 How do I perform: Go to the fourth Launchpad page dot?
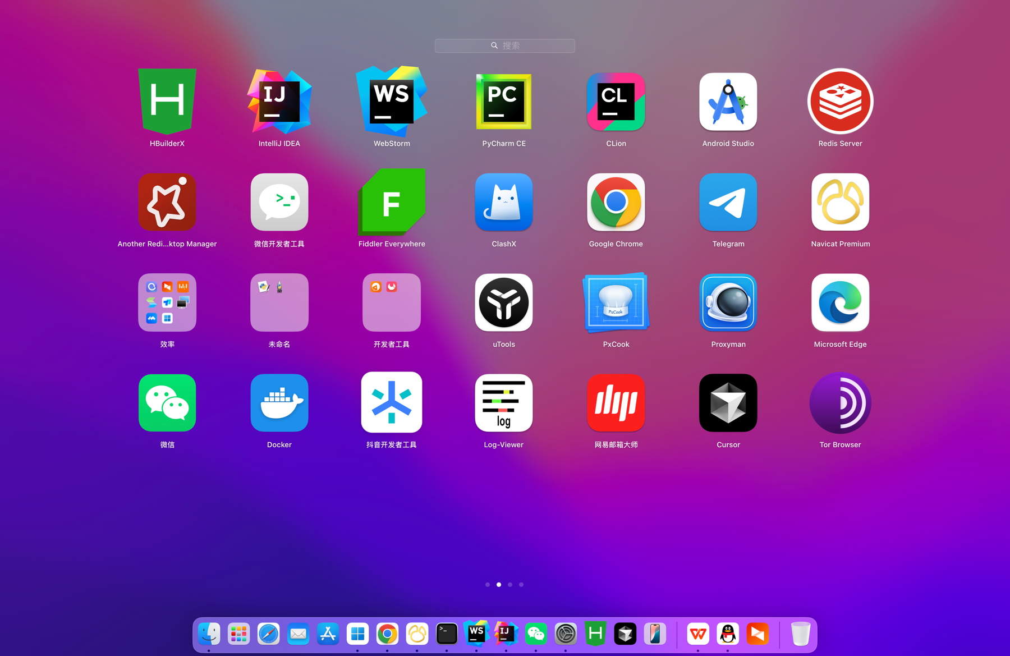point(521,585)
